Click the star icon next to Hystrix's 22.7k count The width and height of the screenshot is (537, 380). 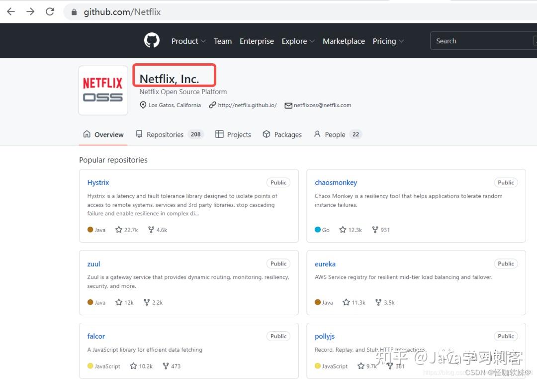[x=118, y=230]
